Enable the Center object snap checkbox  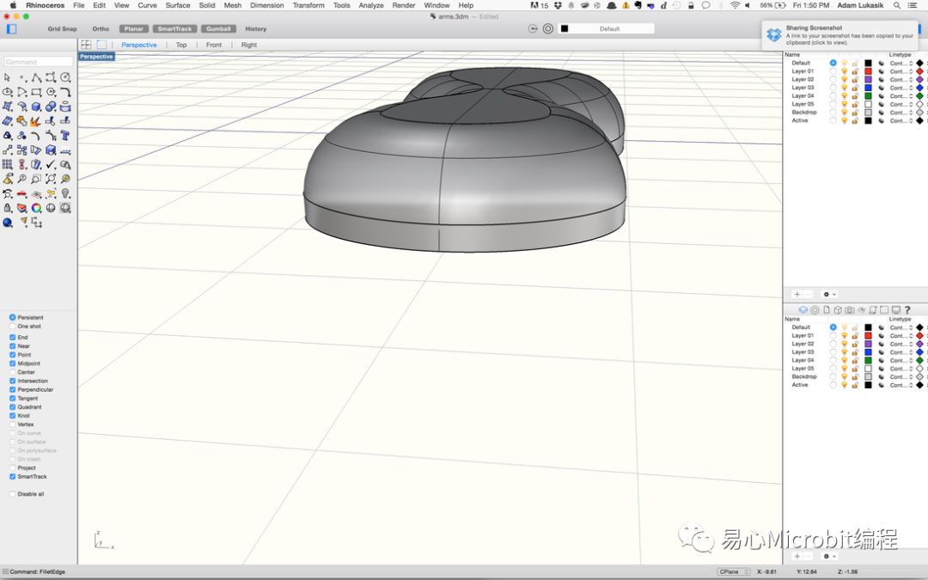pyautogui.click(x=13, y=372)
